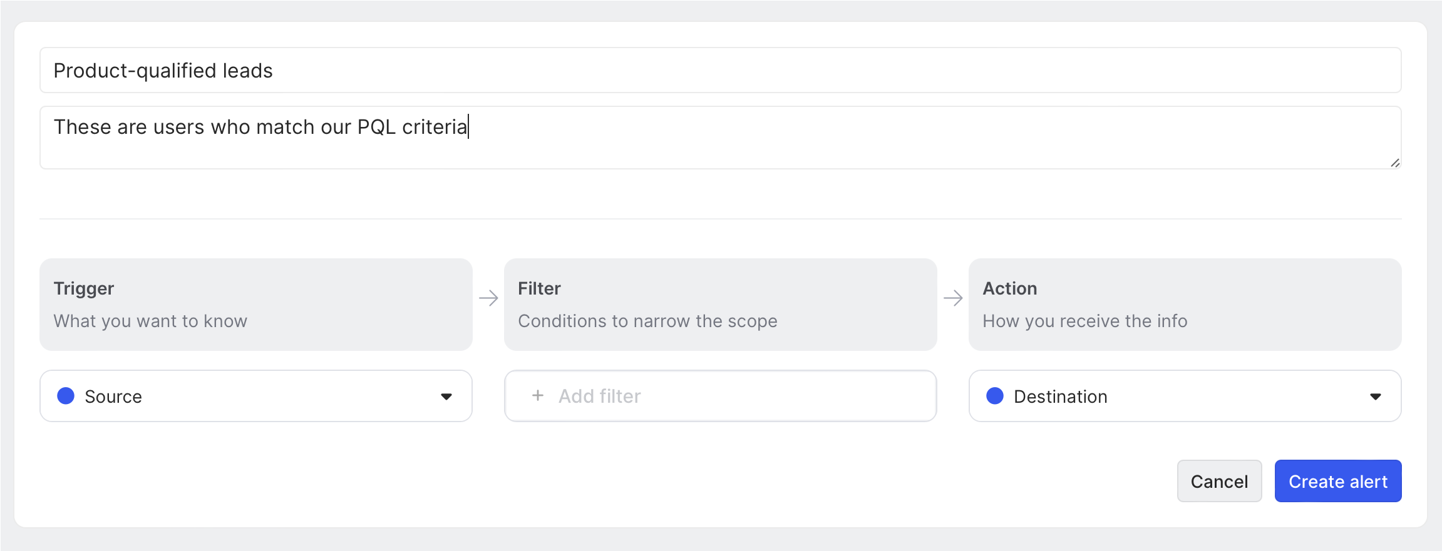Focus the Product-qualified leads title field
1442x551 pixels.
720,71
